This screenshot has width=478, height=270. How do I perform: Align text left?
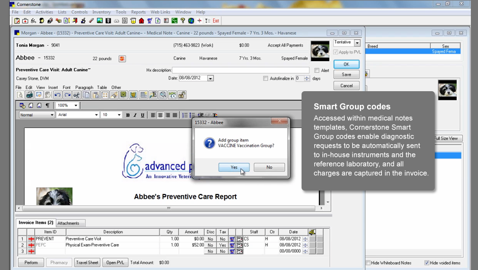tap(153, 115)
